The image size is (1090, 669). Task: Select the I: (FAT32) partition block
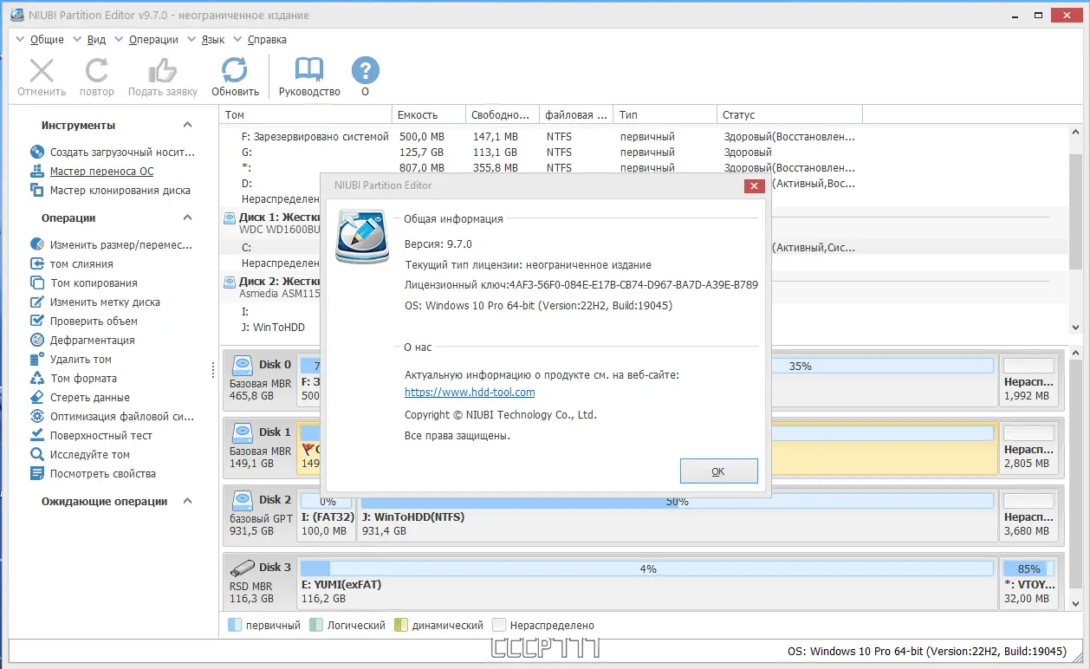pyautogui.click(x=327, y=516)
